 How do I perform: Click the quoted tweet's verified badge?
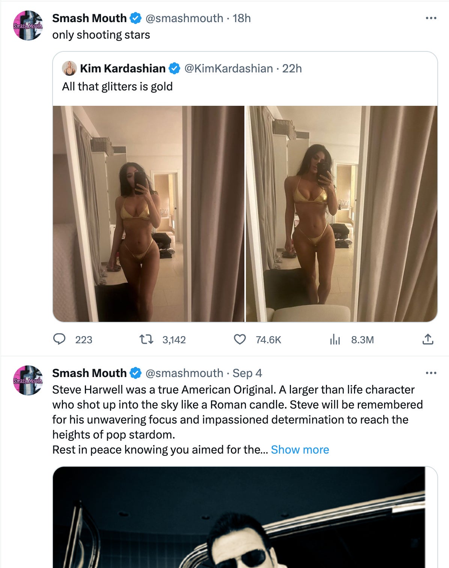(174, 68)
